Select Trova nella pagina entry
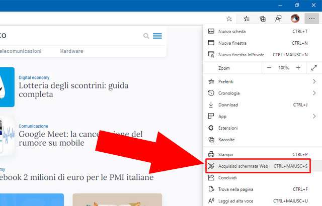The image size is (322, 206). (263, 189)
